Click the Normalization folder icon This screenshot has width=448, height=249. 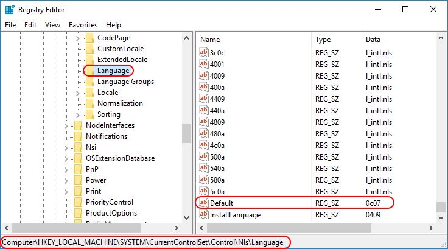tap(89, 103)
